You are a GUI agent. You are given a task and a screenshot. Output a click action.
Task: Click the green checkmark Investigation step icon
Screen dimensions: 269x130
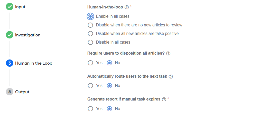tap(10, 35)
